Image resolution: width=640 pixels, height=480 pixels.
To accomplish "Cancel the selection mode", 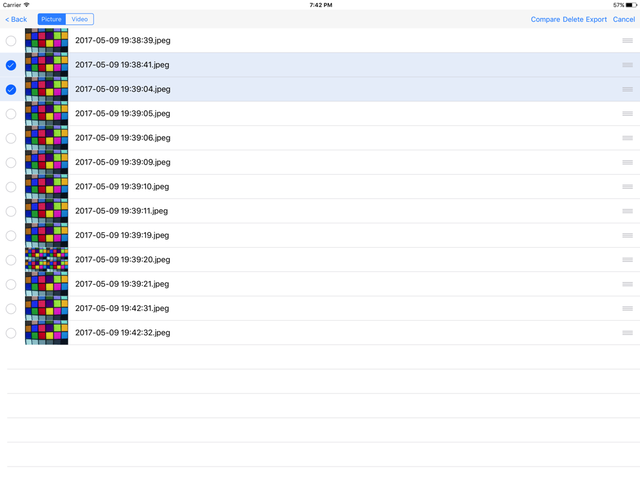I will coord(623,19).
